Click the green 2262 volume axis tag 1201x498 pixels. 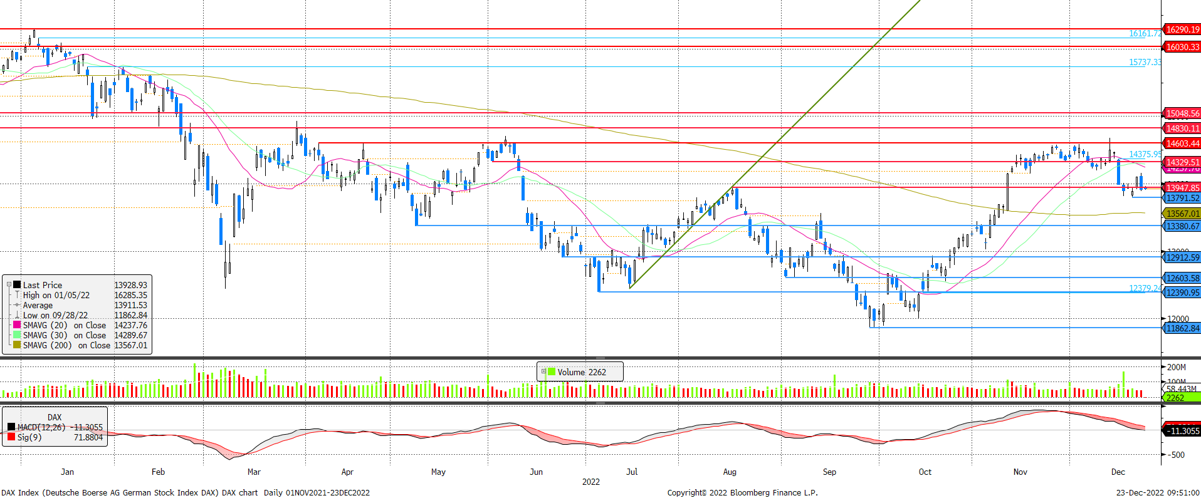(1181, 398)
